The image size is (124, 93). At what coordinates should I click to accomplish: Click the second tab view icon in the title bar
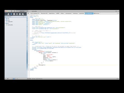[x=14, y=11]
